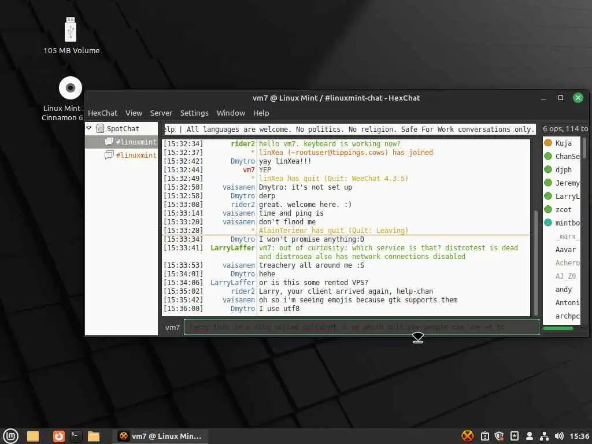Open the on-screen keyboard tray icon
This screenshot has width=592, height=444.
[x=514, y=436]
